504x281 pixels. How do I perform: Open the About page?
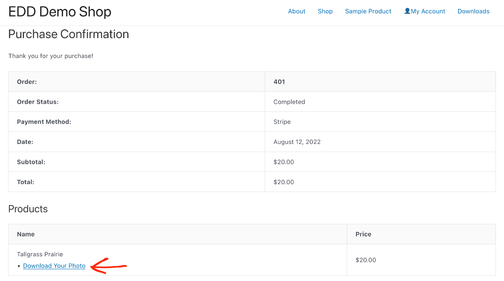pos(297,11)
